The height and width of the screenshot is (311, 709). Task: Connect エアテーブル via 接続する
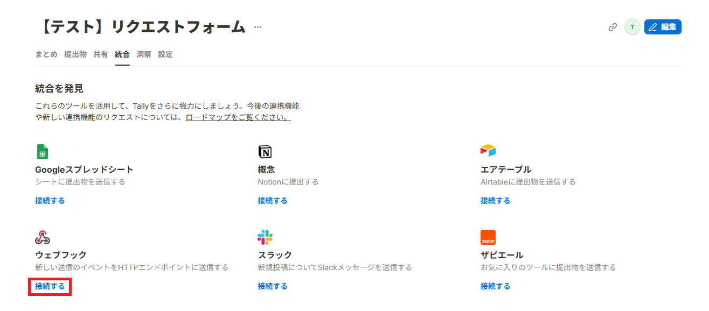(x=496, y=201)
